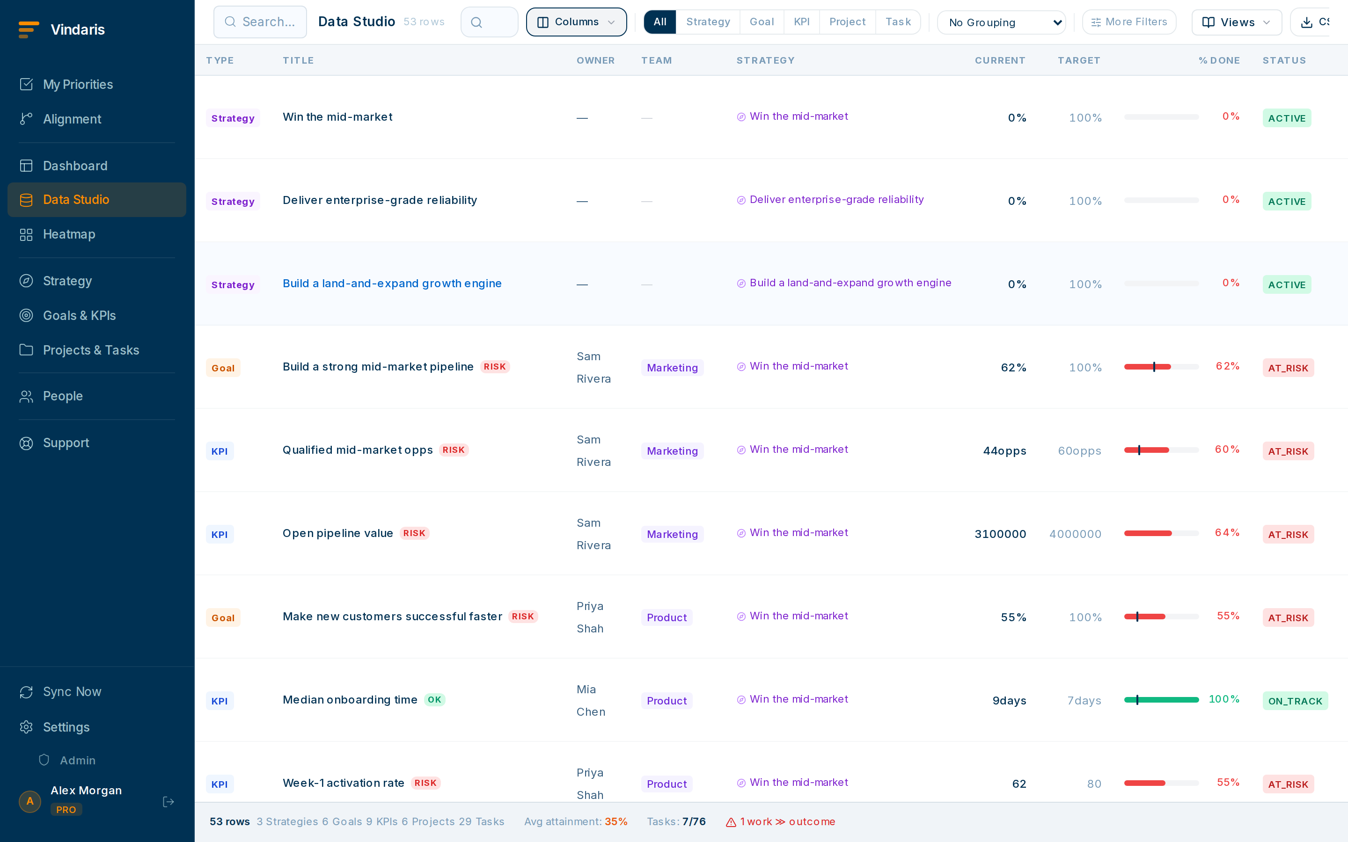Click the compass icon beside Deliver enterprise-grade reliability strategy
Viewport: 1348px width, 842px height.
[x=741, y=200]
